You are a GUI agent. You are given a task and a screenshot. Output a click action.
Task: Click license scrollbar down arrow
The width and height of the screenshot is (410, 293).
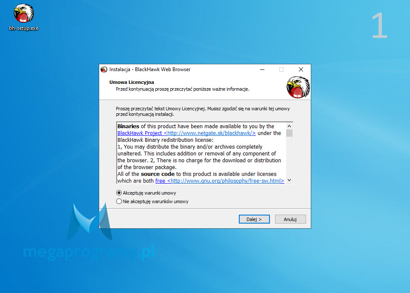pyautogui.click(x=289, y=180)
